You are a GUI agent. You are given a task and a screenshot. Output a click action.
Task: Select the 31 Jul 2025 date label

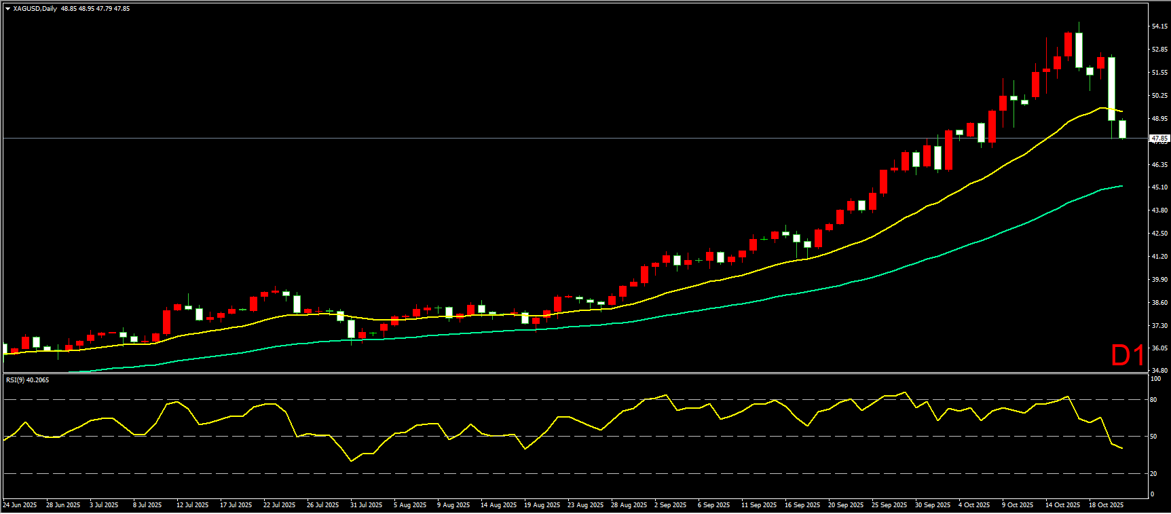[366, 505]
